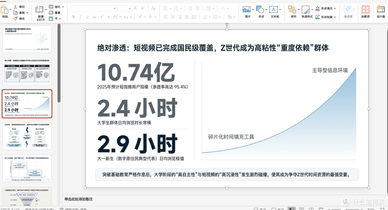Expand the Picture (图片) dropdown arrow
The width and height of the screenshot is (388, 210).
(x=253, y=10)
